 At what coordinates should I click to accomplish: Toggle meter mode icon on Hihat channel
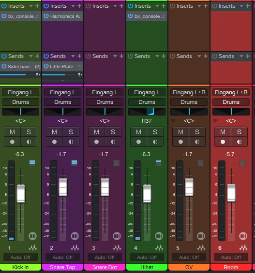coord(158,163)
